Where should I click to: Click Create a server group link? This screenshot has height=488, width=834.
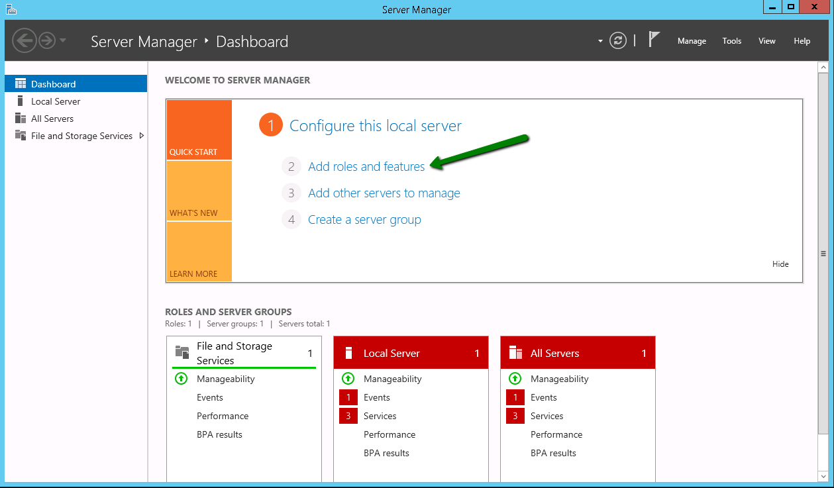tap(364, 220)
